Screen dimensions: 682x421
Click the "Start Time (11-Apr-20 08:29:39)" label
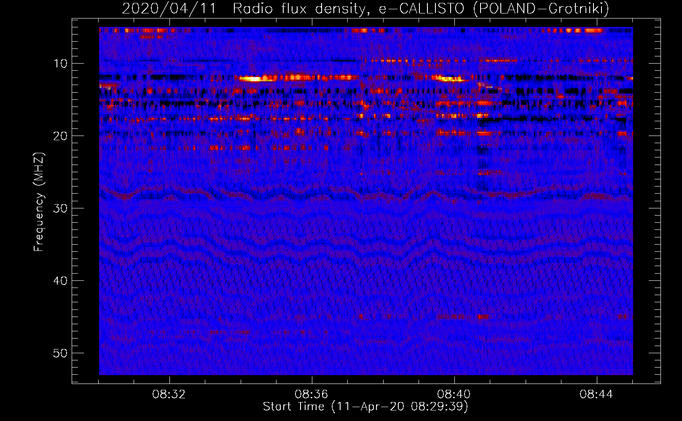pyautogui.click(x=365, y=406)
